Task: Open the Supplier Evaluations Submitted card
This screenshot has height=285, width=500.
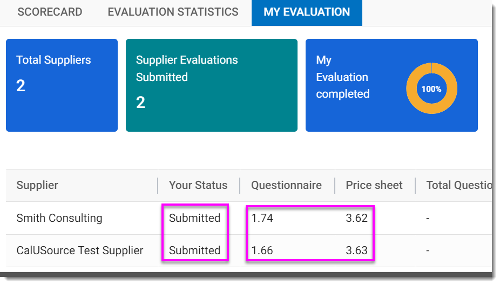Action: (211, 85)
